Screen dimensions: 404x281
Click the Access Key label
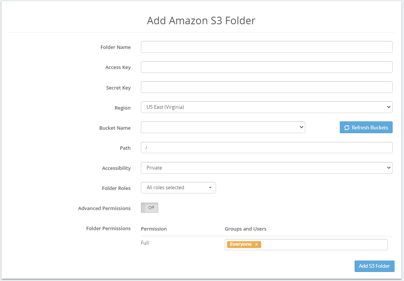(x=118, y=67)
